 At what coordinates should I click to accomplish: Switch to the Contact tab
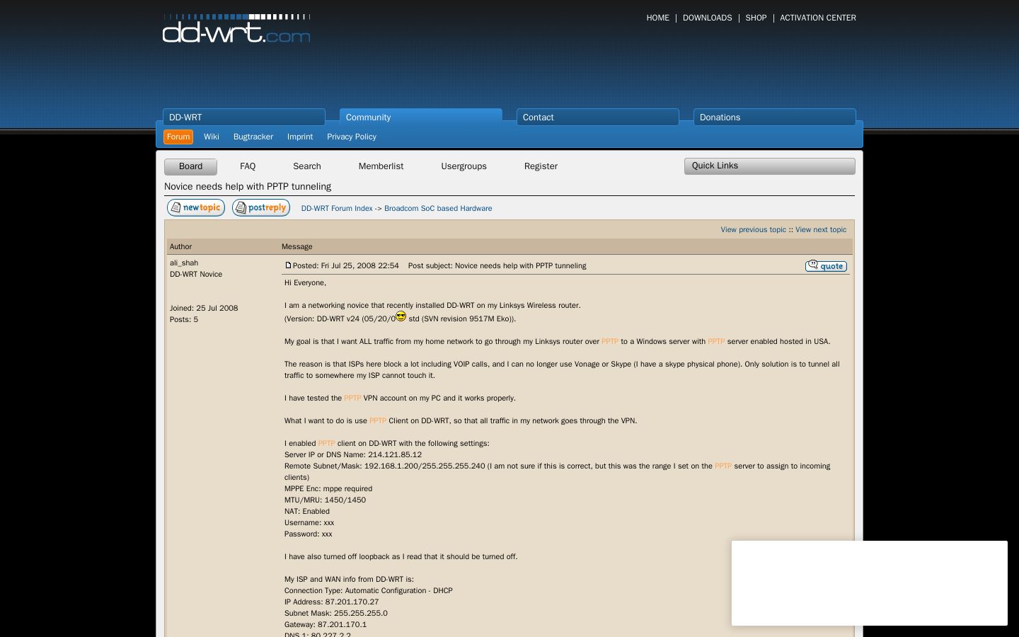(598, 117)
